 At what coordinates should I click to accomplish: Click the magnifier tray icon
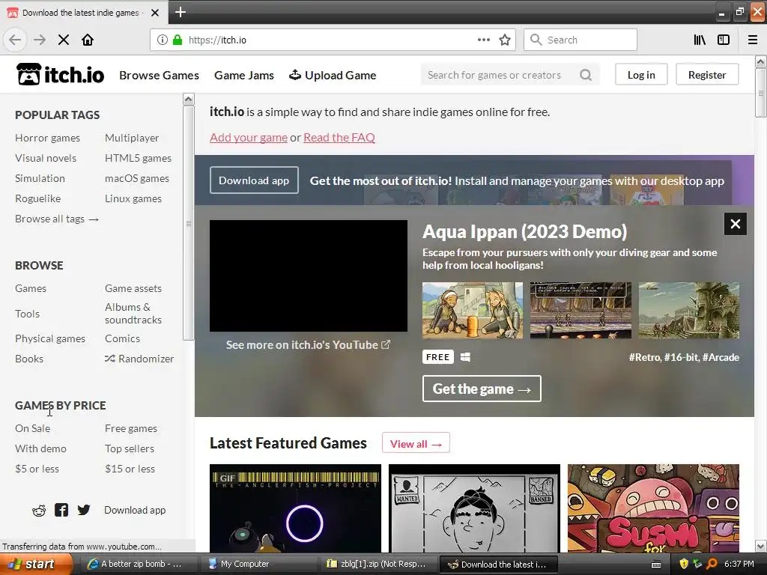[x=712, y=564]
